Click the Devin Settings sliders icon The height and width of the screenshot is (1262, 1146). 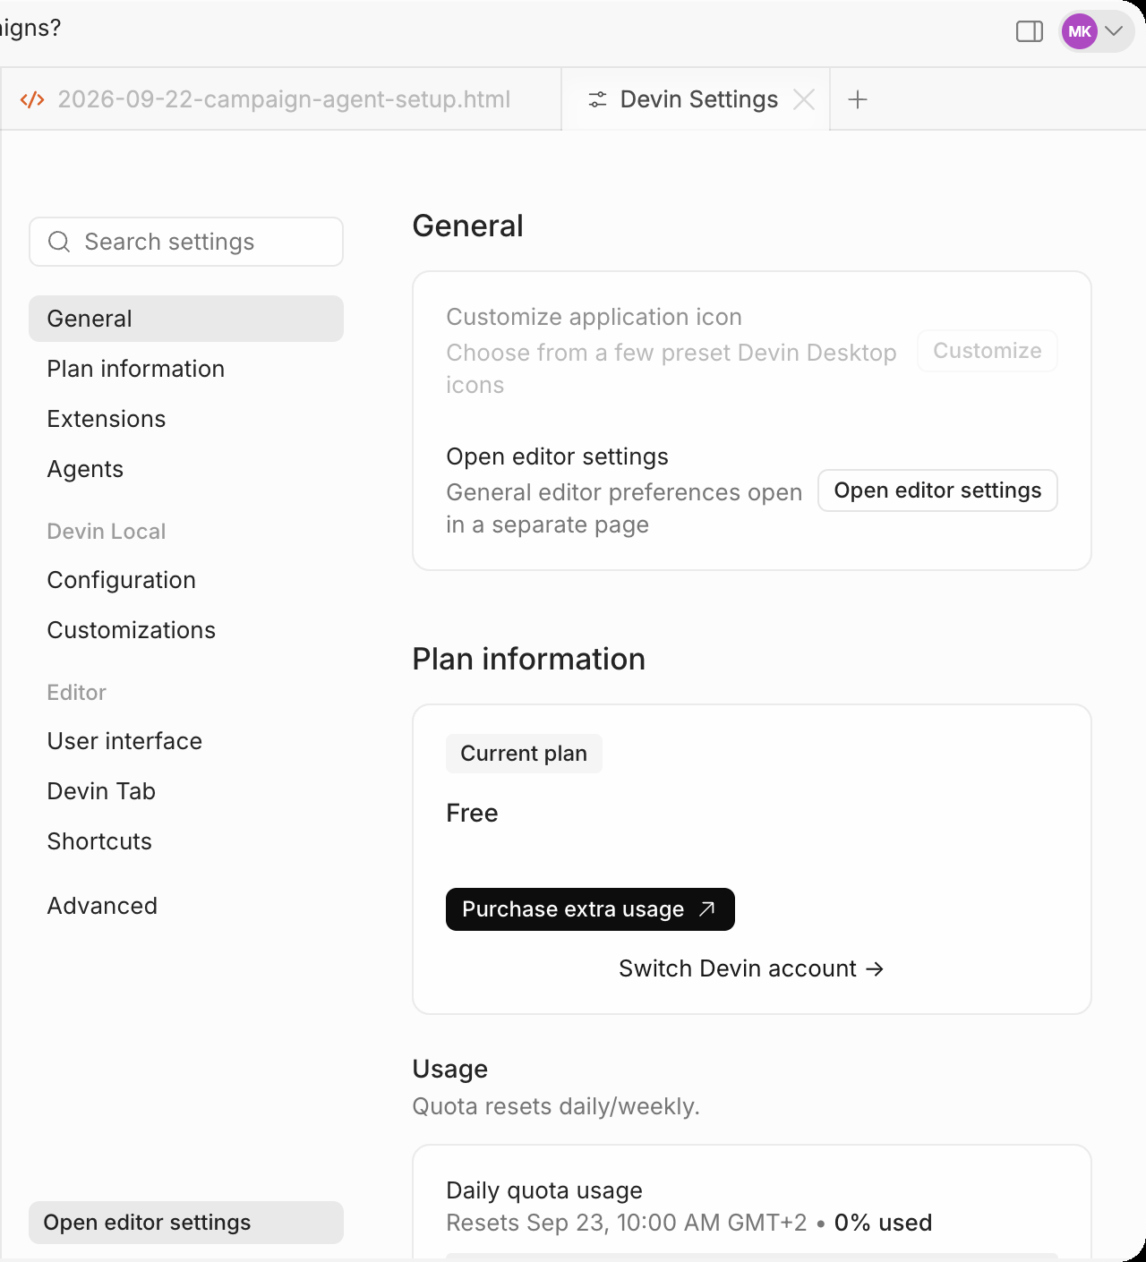coord(597,99)
